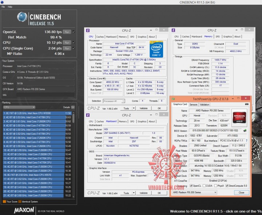This screenshot has width=262, height=215.
Task: Click the Close button in GPU-Z
Action: pos(242,192)
